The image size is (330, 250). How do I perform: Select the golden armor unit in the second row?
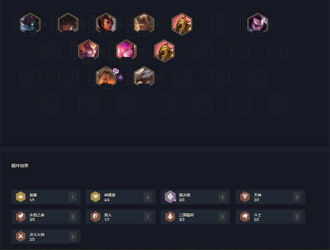click(x=164, y=50)
